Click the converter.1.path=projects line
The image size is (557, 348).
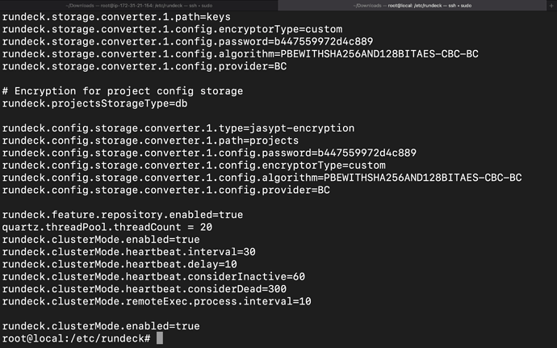[150, 140]
